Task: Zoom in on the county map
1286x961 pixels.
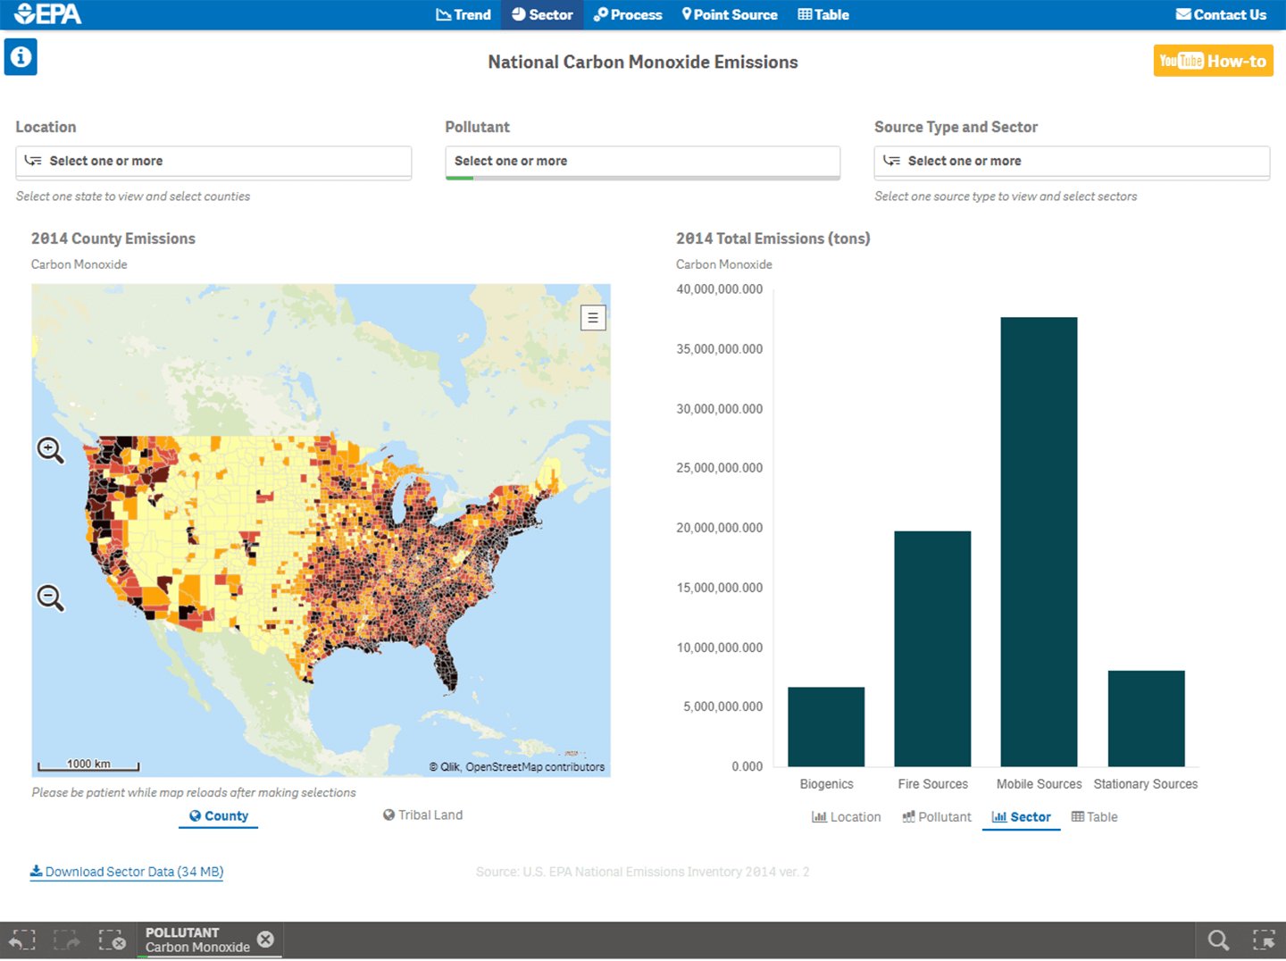Action: coord(50,450)
